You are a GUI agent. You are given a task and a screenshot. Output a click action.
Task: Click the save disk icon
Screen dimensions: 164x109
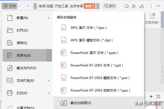point(10,43)
